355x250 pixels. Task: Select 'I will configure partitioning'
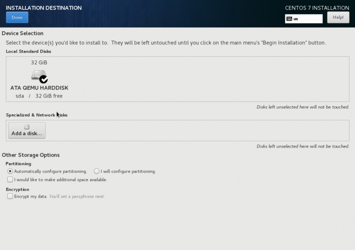[96, 171]
